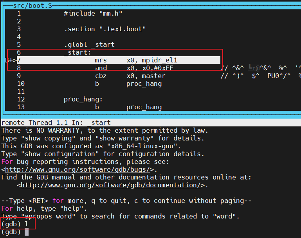Click the '--Type <RET> for more' paging prompt
The image size is (301, 238).
point(126,201)
